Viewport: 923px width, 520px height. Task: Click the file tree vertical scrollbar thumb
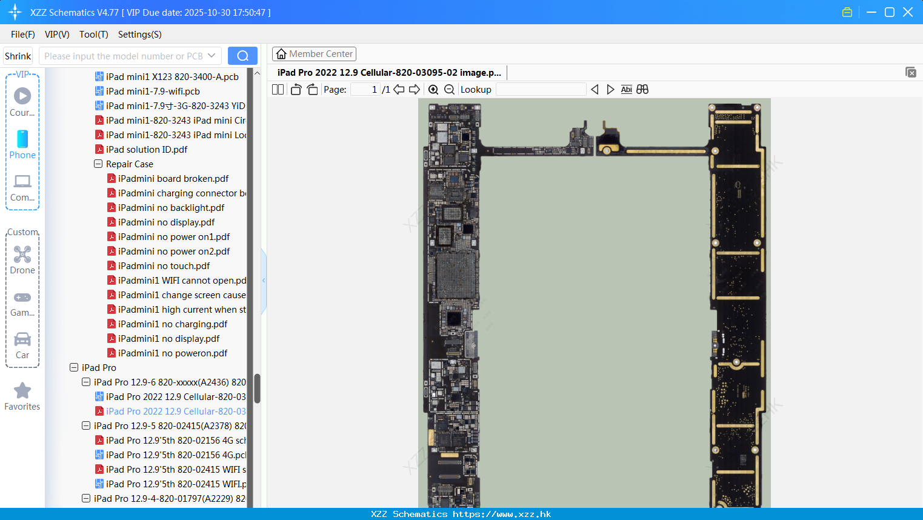pyautogui.click(x=257, y=388)
